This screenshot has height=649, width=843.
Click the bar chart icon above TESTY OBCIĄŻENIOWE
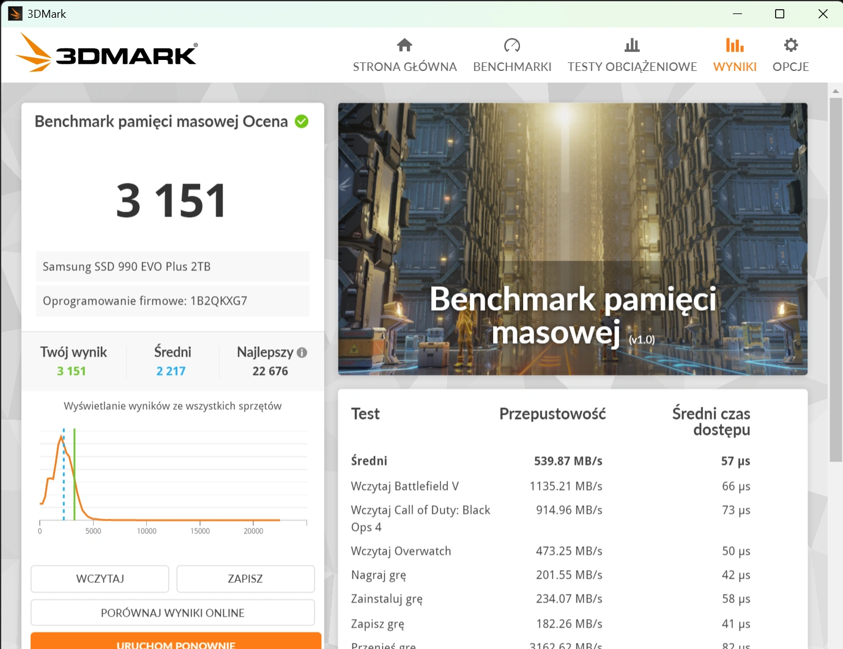click(x=632, y=45)
